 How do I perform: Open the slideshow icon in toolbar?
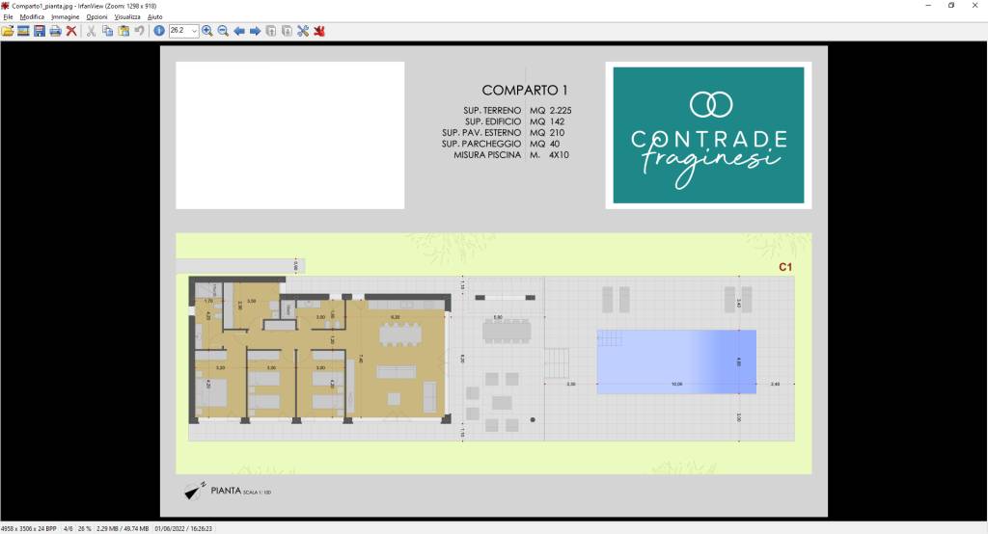[x=23, y=31]
